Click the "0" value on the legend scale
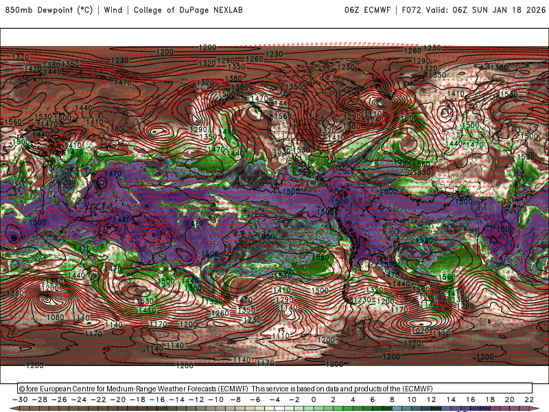Image resolution: width=549 pixels, height=412 pixels. click(x=314, y=400)
